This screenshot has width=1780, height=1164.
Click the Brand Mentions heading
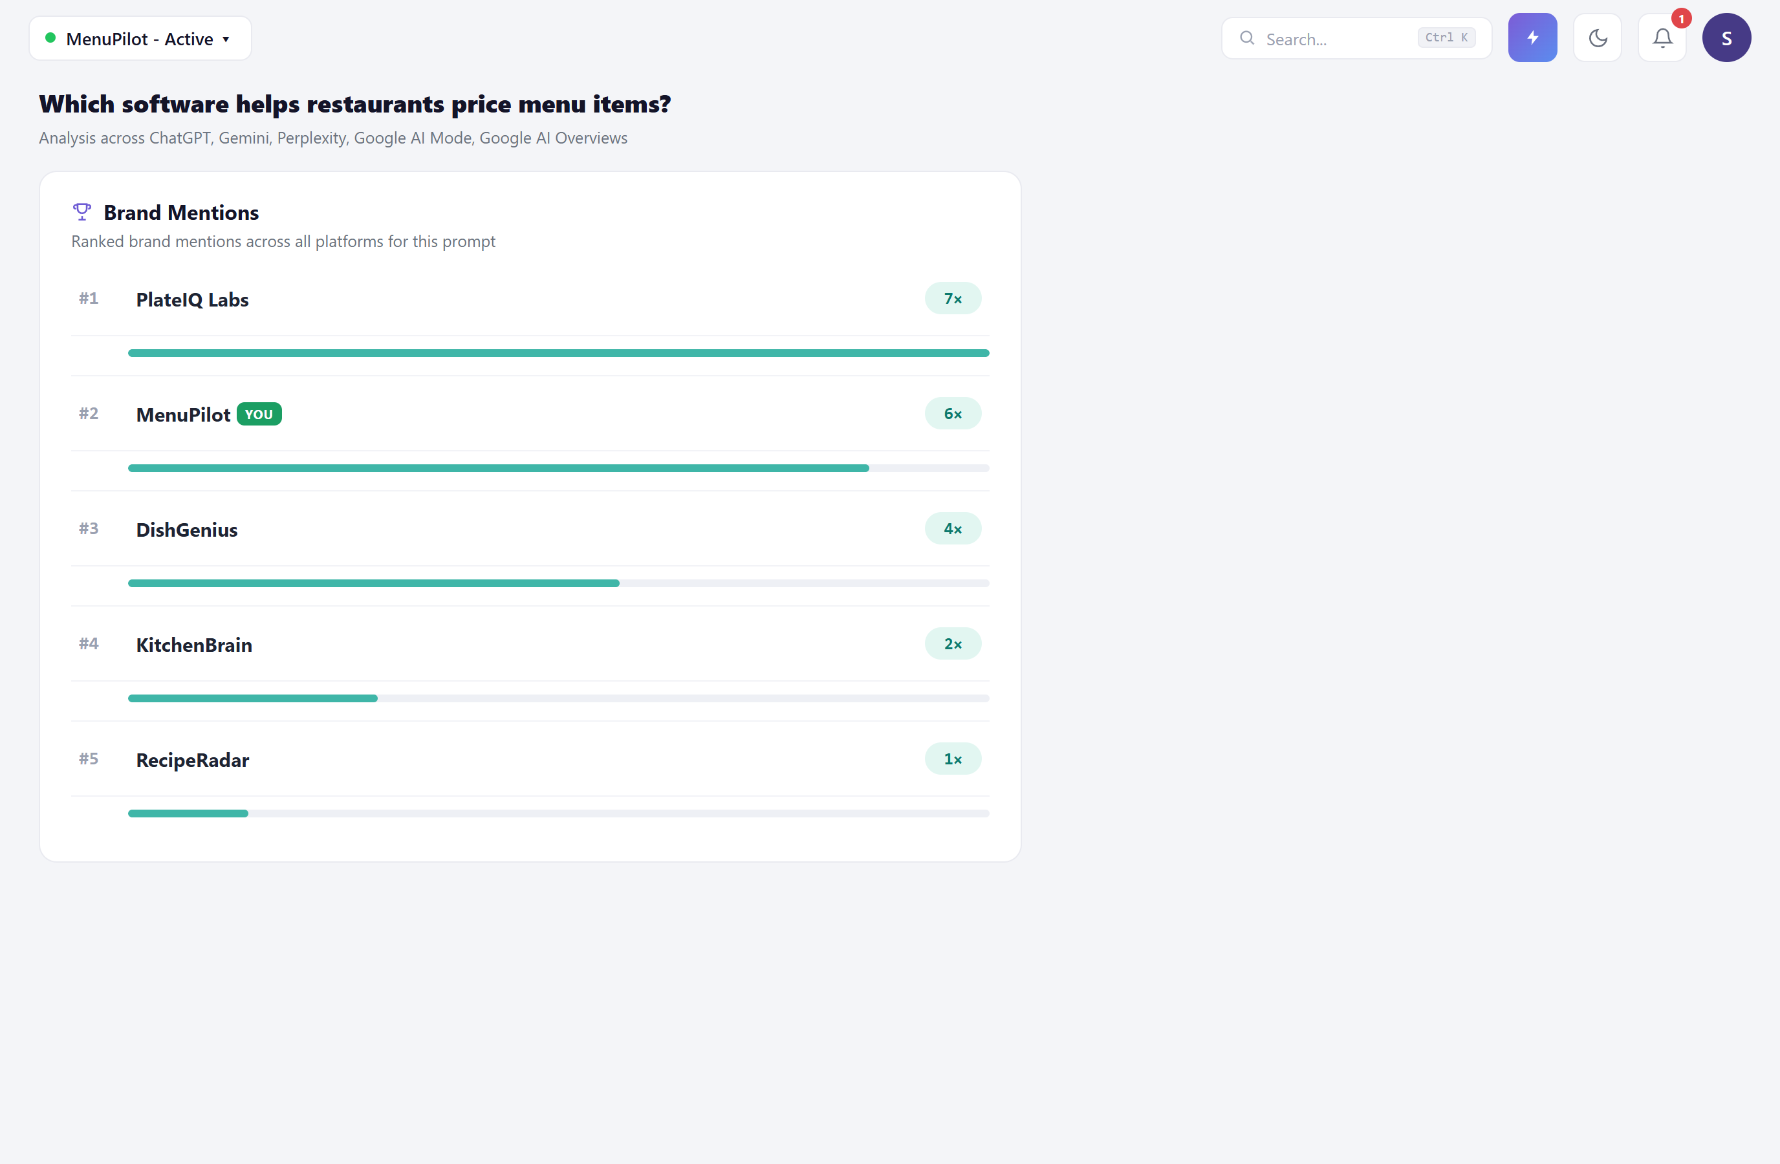(181, 212)
